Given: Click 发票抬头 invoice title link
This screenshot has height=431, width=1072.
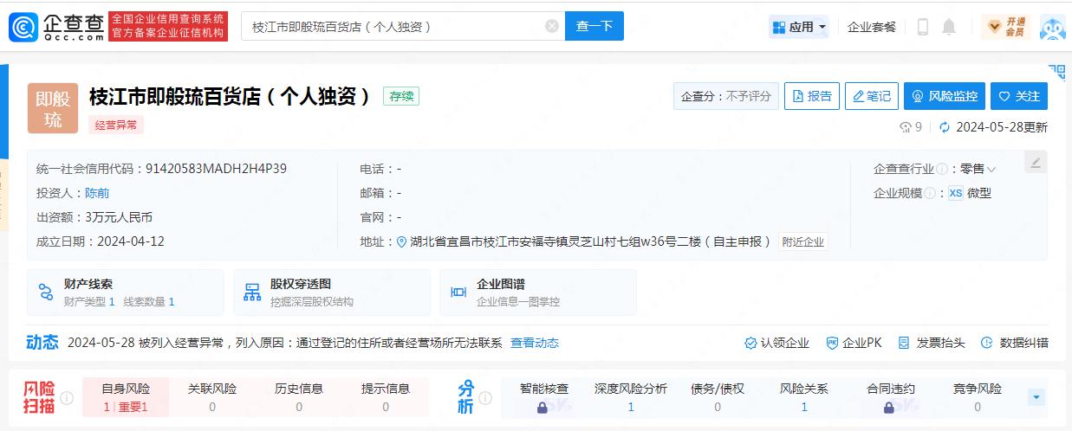Looking at the screenshot, I should point(932,343).
